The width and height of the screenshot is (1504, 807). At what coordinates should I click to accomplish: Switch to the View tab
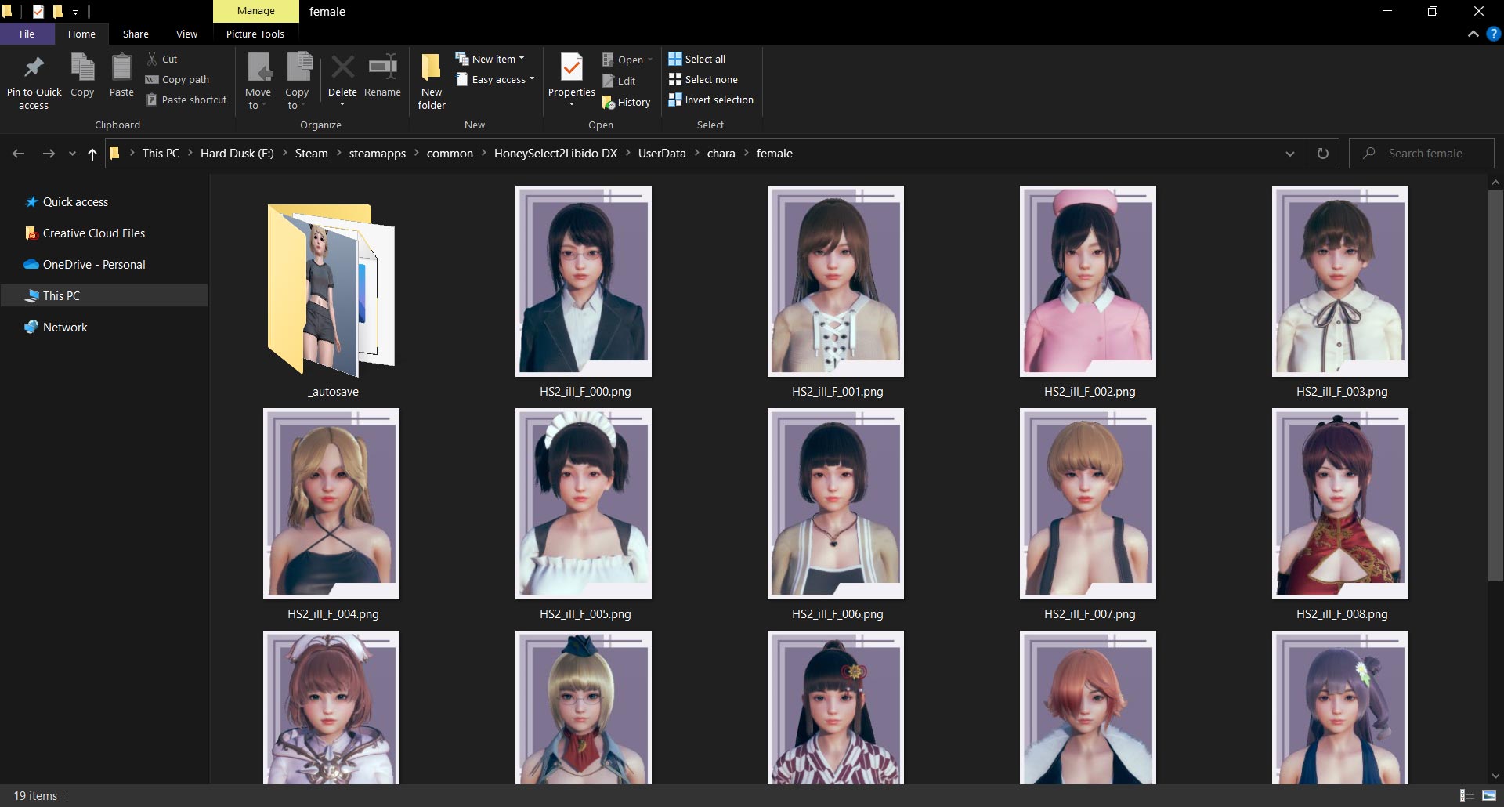click(186, 34)
